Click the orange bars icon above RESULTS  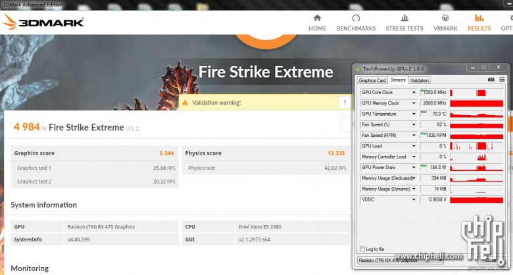click(x=479, y=18)
